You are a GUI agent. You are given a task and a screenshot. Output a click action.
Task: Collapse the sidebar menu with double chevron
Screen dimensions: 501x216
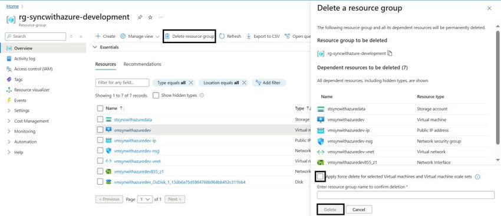(x=81, y=37)
